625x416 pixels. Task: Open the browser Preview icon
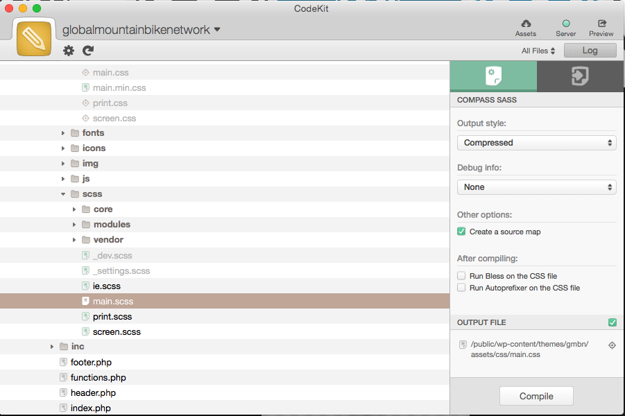pyautogui.click(x=601, y=24)
